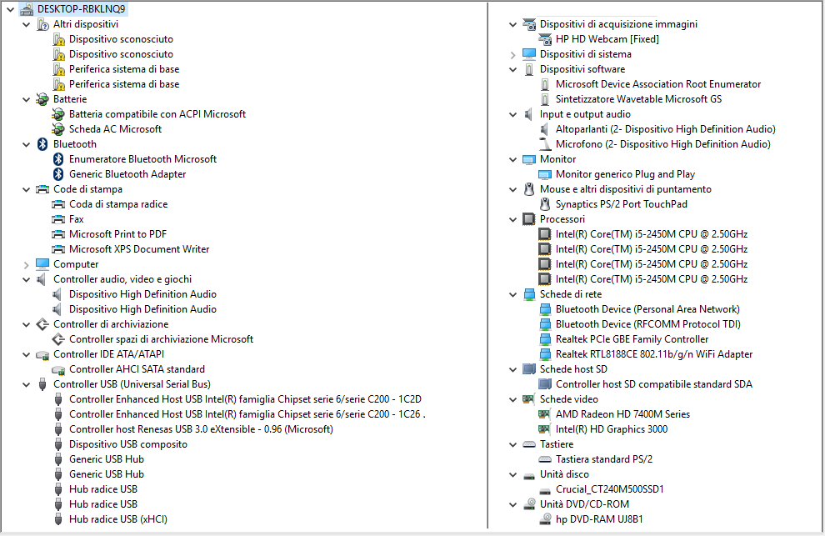Click the Mouse category icon

tap(529, 189)
